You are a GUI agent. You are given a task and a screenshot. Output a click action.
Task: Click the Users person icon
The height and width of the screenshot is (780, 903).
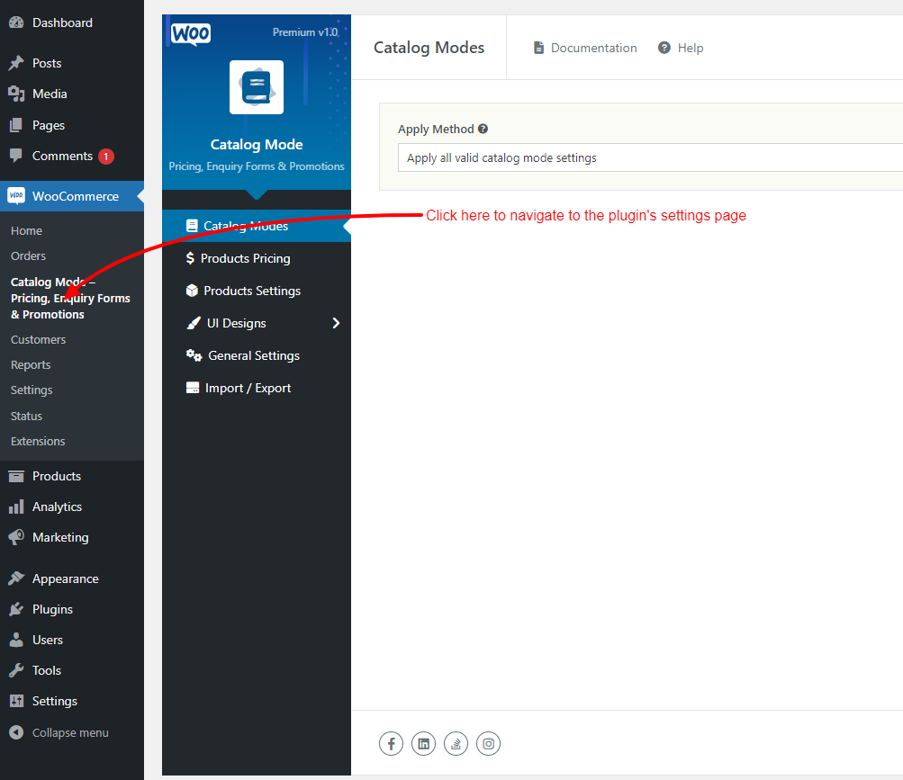click(16, 640)
